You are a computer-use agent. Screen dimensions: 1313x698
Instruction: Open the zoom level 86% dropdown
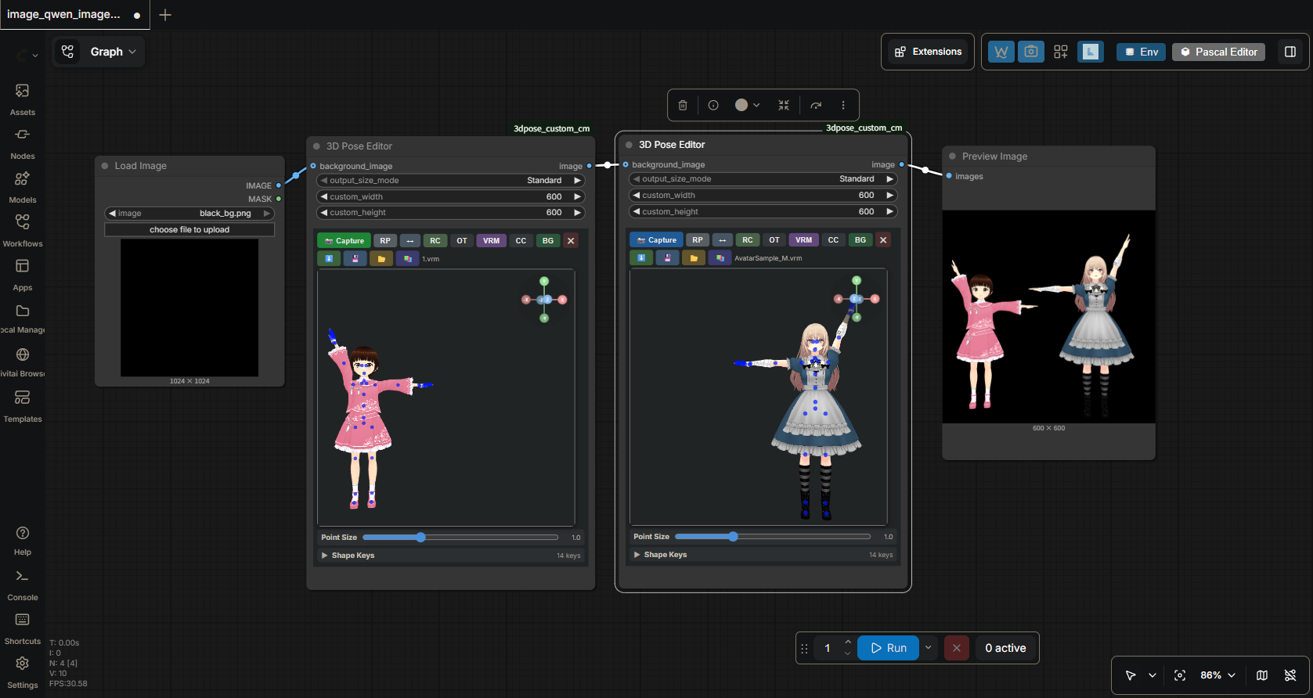tap(1217, 675)
